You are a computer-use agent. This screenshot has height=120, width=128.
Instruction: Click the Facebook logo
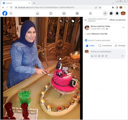5,13
